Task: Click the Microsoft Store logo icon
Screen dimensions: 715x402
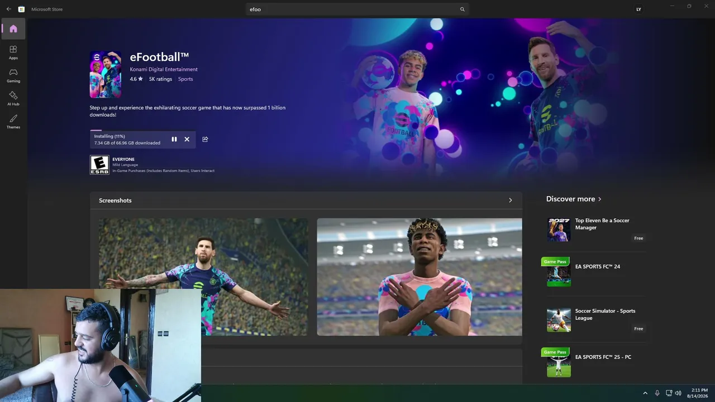Action: (x=21, y=9)
